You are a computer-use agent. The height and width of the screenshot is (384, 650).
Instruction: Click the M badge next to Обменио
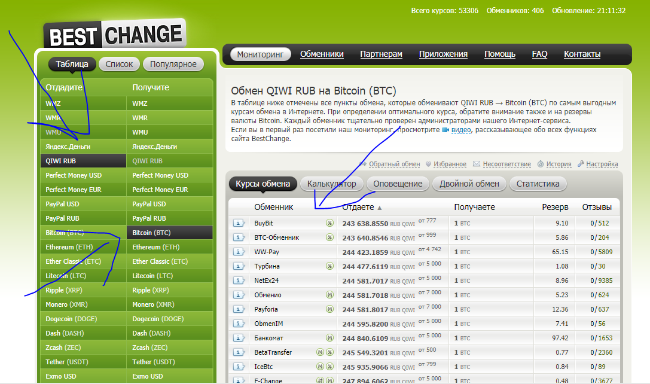coord(329,295)
